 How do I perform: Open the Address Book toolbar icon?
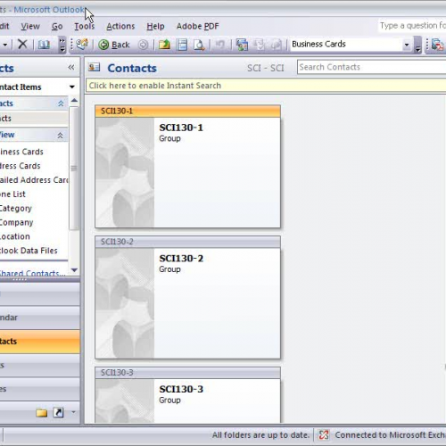click(44, 45)
